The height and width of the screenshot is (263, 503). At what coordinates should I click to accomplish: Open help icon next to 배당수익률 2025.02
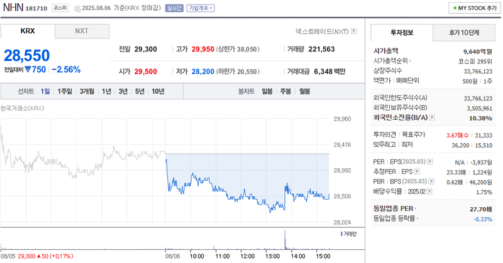tap(429, 191)
